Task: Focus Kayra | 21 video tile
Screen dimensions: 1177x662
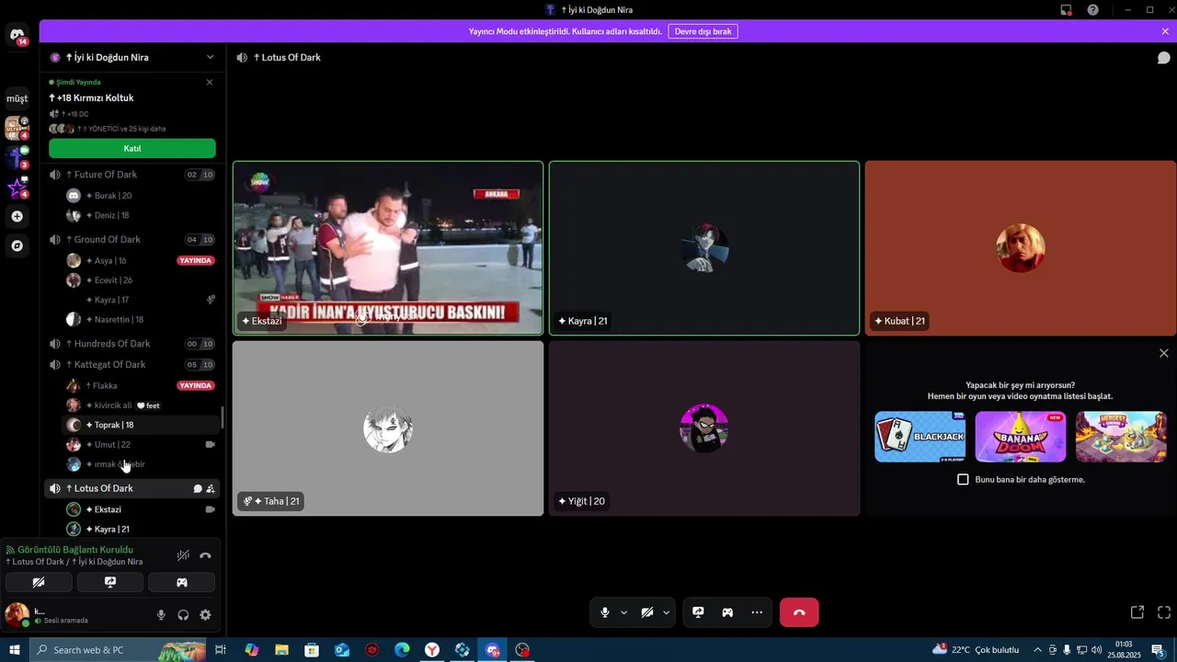Action: 704,248
